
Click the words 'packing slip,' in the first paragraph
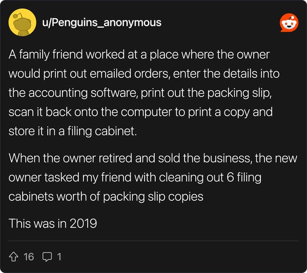239,93
